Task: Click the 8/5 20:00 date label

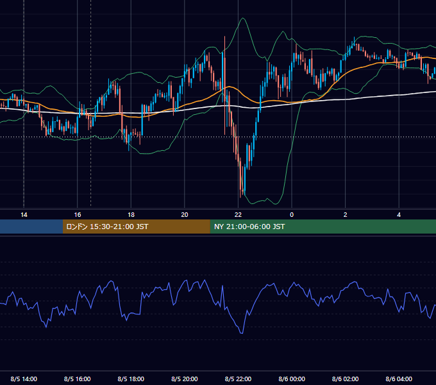Action: click(185, 379)
